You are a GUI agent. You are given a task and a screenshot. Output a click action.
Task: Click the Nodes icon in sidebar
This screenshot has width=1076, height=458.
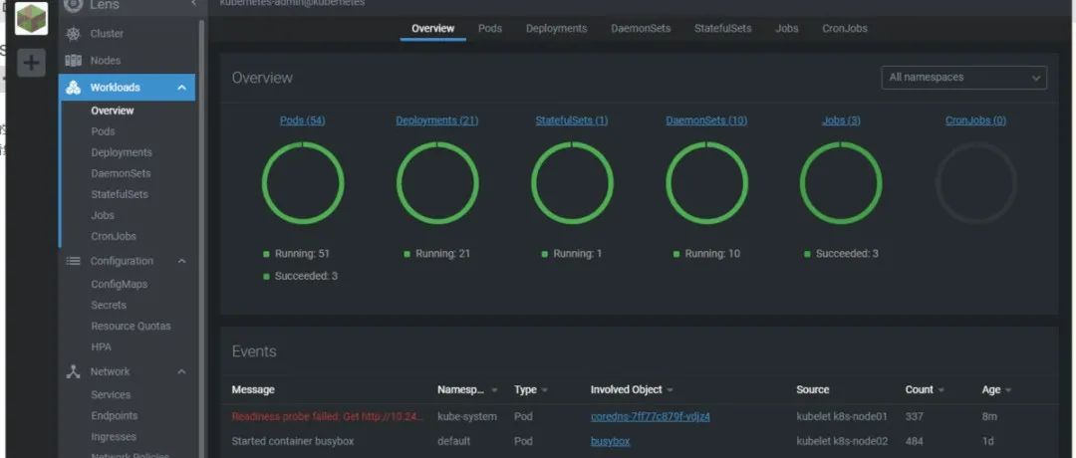coord(74,61)
